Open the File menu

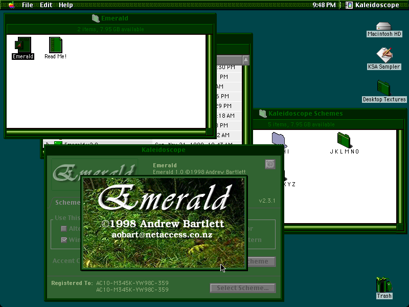[28, 5]
